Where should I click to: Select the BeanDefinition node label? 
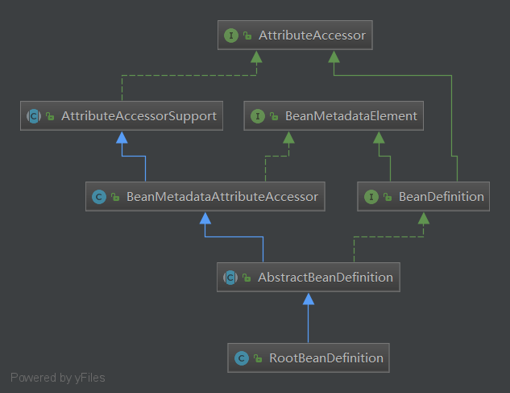coord(441,196)
